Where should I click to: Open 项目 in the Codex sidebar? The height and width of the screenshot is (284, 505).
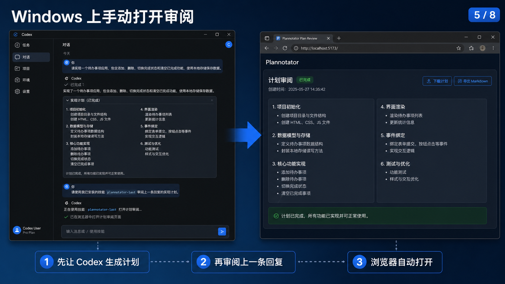click(31, 69)
